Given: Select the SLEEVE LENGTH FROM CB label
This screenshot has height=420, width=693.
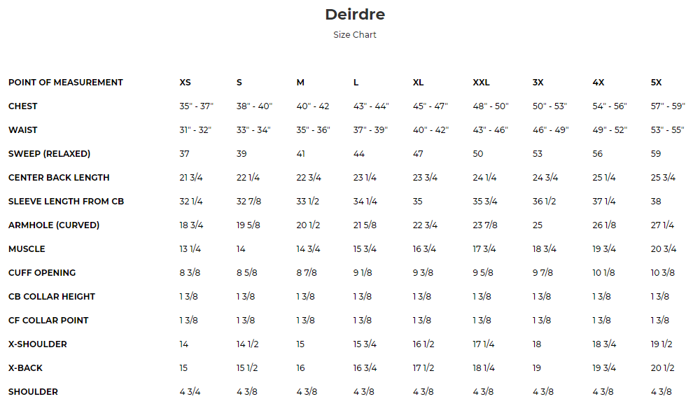Looking at the screenshot, I should pyautogui.click(x=66, y=202).
